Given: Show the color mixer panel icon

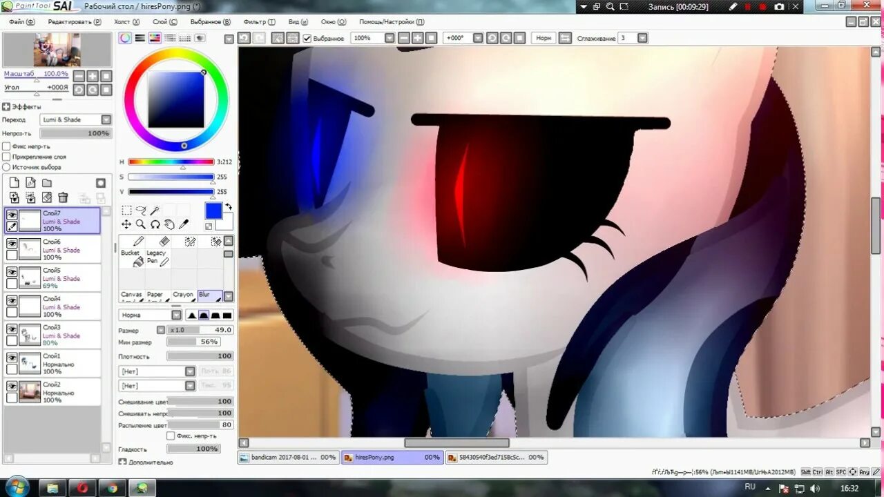Looking at the screenshot, I should [171, 38].
